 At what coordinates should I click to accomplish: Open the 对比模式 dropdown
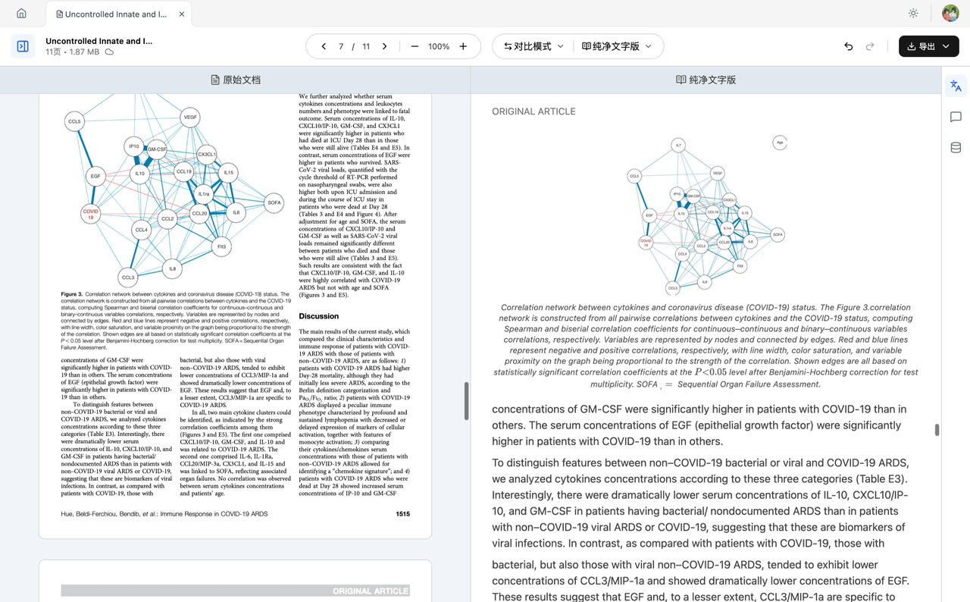point(533,46)
